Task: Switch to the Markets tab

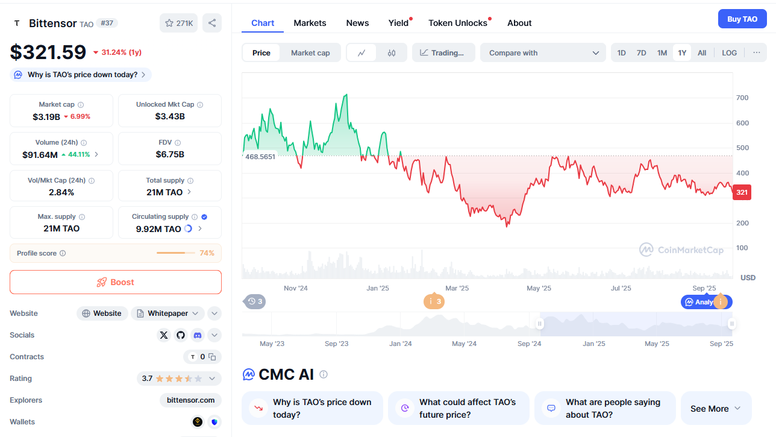Action: [310, 23]
